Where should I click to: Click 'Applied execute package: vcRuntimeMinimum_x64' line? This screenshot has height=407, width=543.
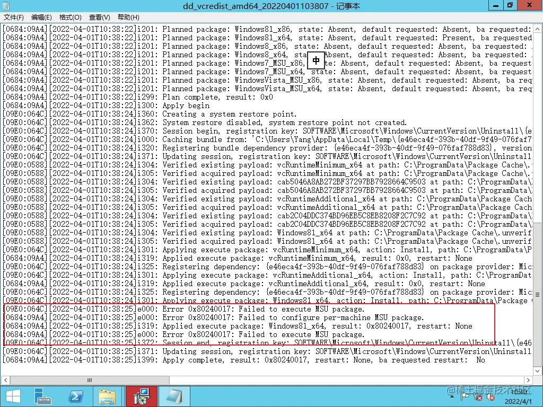(238, 258)
